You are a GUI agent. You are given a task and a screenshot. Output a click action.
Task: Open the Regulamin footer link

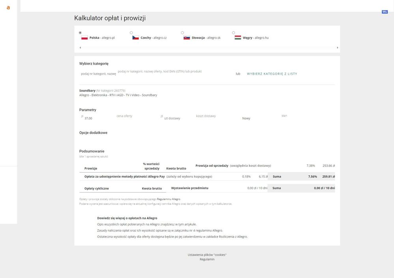tap(207, 259)
